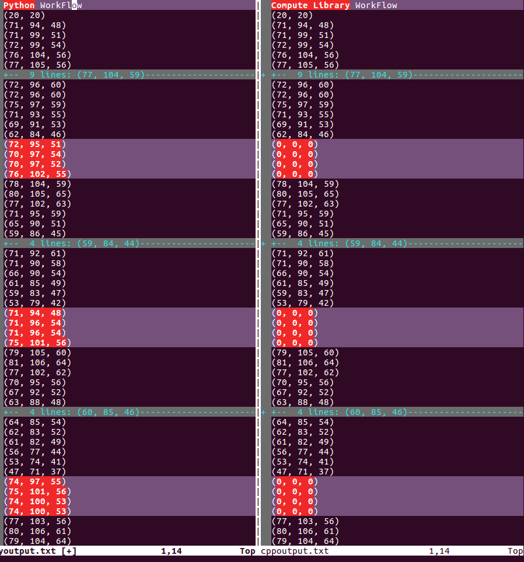Open the '4 lines: (59, 84, 44)' fold on left
The height and width of the screenshot is (562, 524).
(x=64, y=243)
